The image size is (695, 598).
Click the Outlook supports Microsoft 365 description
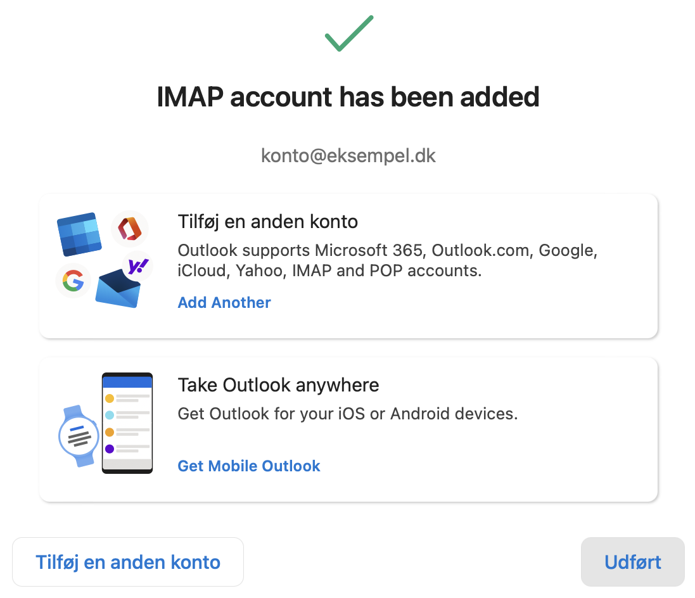pyautogui.click(x=387, y=260)
